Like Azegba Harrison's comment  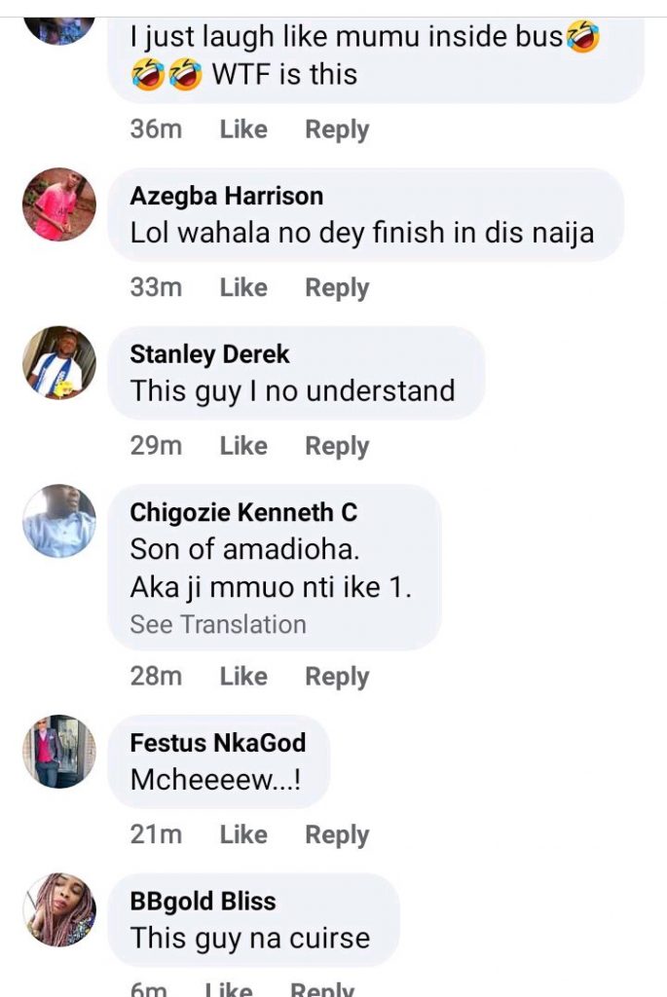point(243,287)
